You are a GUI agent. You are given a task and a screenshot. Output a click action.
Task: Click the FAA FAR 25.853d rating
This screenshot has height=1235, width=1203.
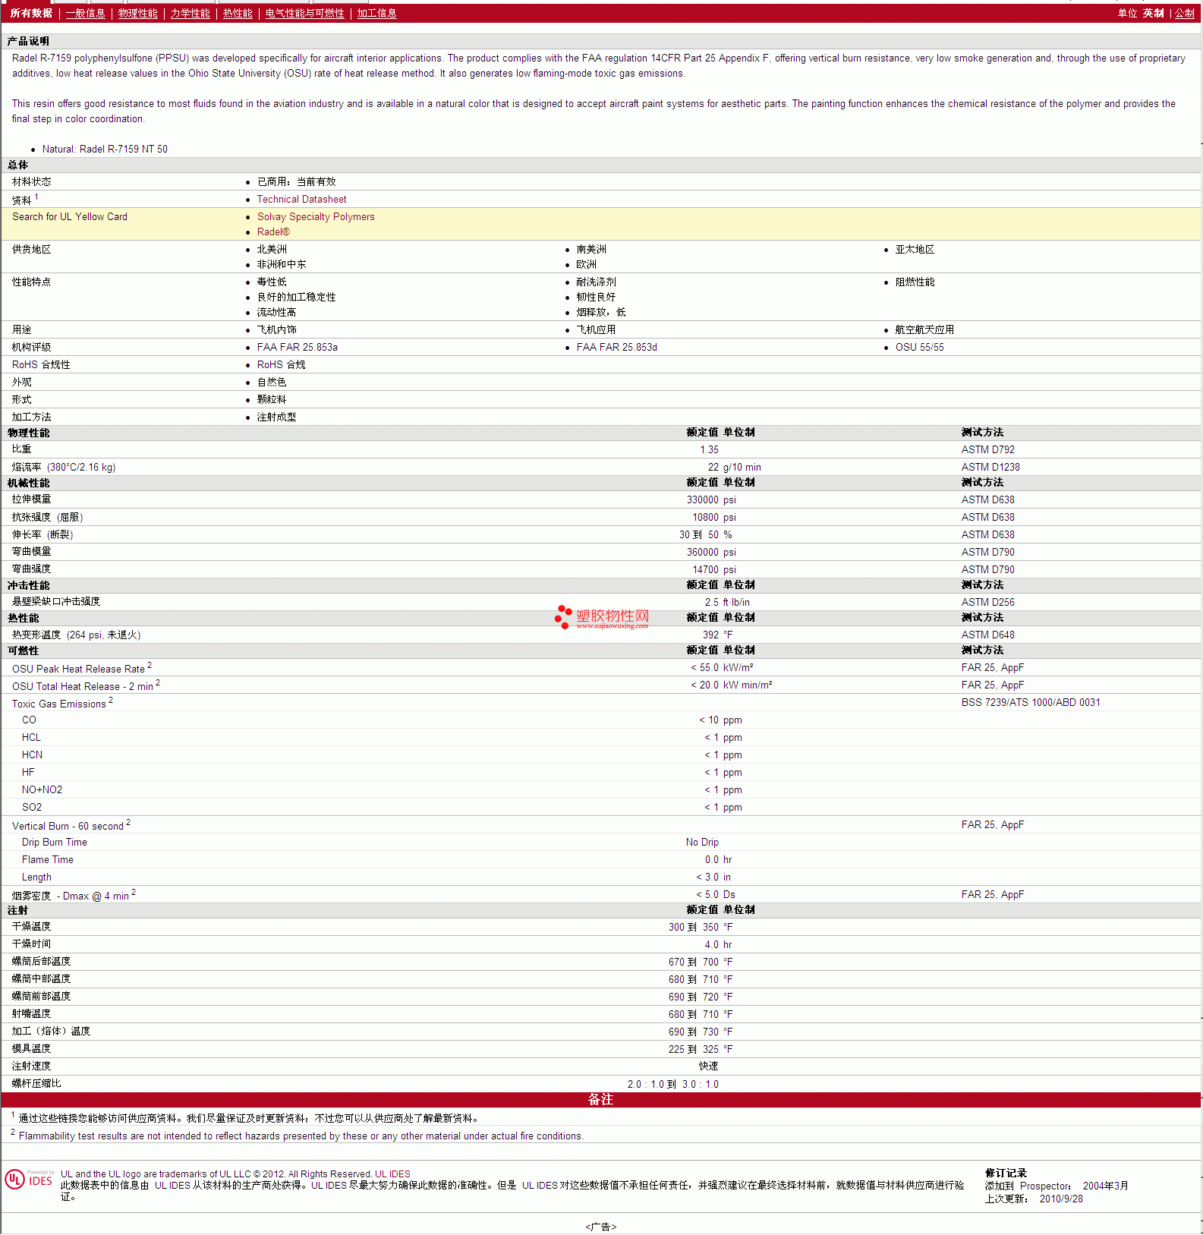[x=616, y=347]
